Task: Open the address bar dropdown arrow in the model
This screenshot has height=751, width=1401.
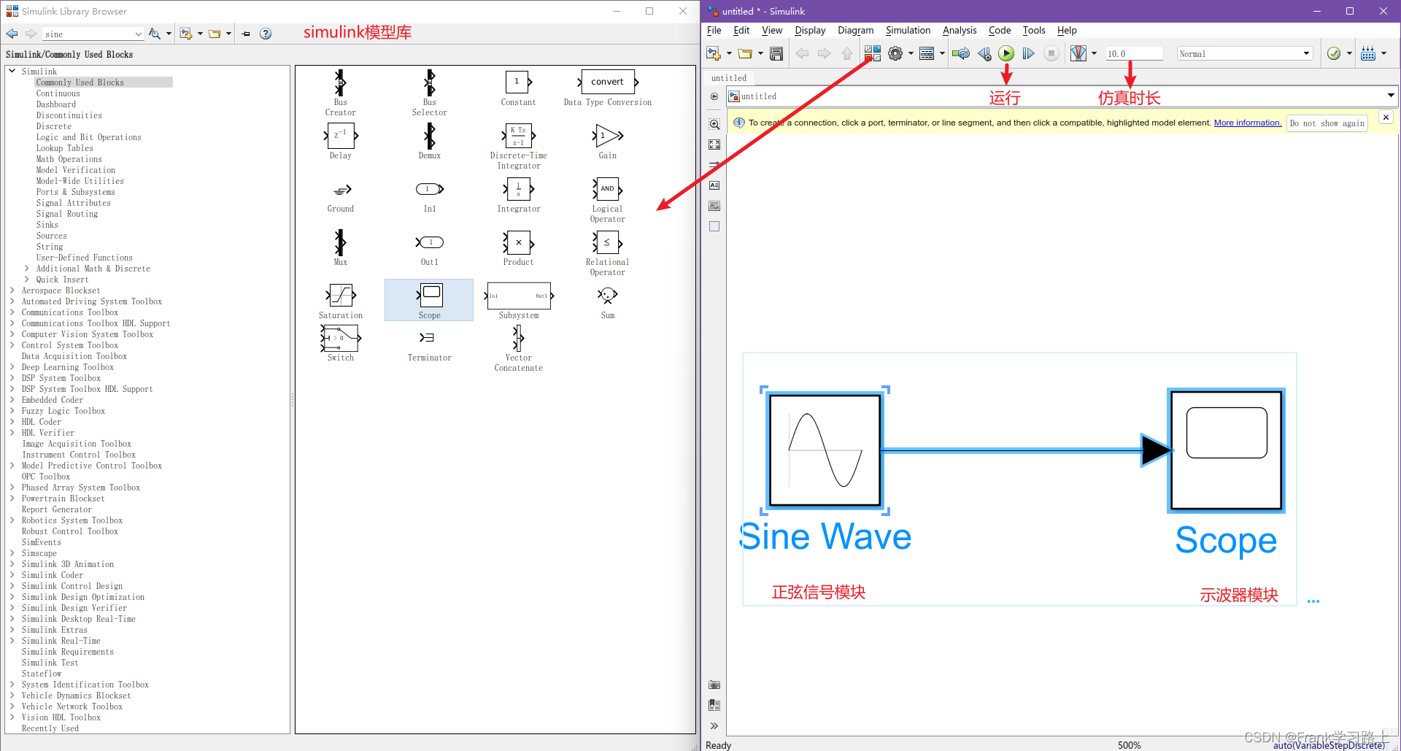Action: pos(1391,96)
